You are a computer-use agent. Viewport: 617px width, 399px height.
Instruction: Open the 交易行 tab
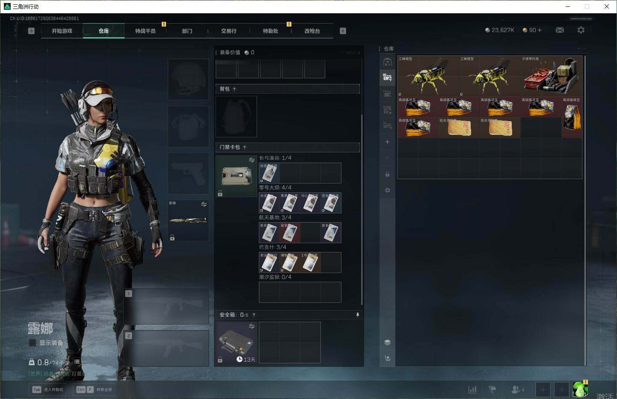229,31
